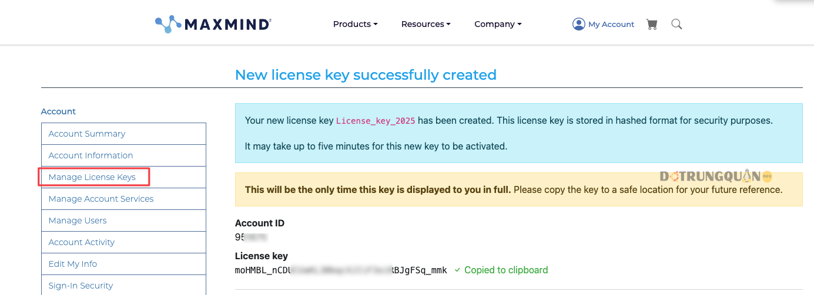Open Edit My Info page
The image size is (814, 295).
pyautogui.click(x=123, y=264)
